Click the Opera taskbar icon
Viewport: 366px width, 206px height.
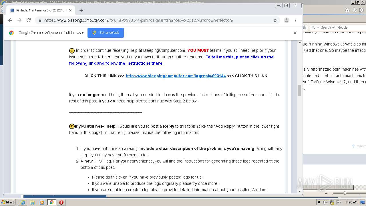tap(61, 202)
